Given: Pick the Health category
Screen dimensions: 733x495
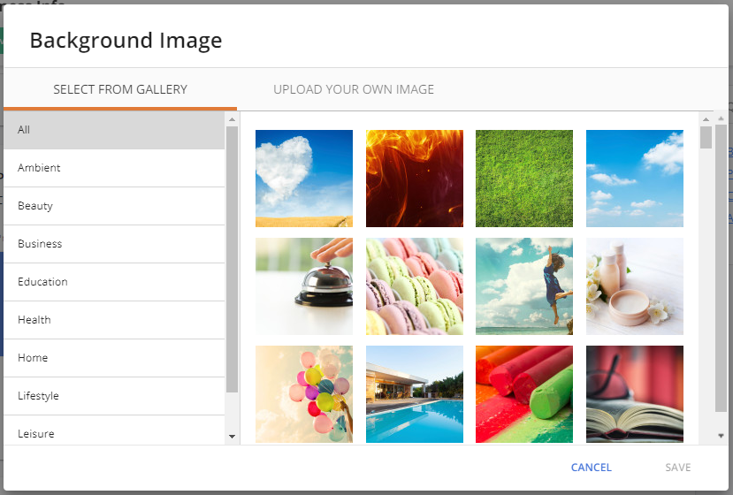Looking at the screenshot, I should (x=114, y=320).
